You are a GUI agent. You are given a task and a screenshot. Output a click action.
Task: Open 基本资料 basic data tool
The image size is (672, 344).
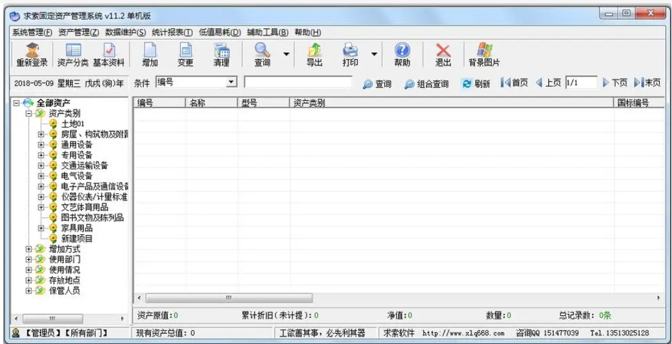click(x=109, y=55)
